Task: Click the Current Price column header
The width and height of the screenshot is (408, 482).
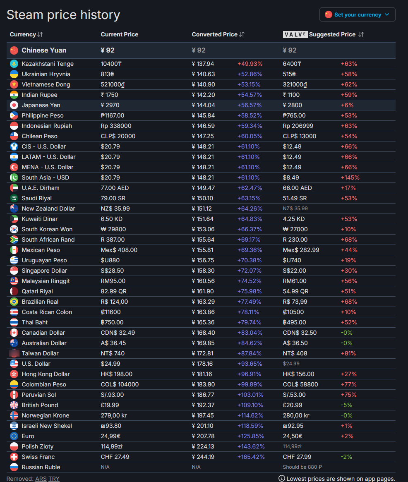Action: 120,34
